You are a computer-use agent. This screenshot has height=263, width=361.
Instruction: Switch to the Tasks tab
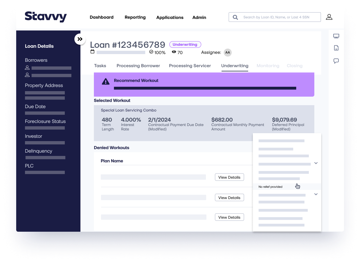point(100,66)
